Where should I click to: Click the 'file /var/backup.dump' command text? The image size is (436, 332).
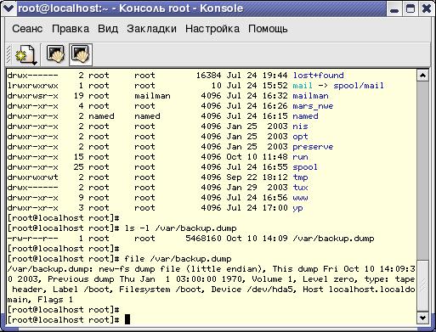178,259
